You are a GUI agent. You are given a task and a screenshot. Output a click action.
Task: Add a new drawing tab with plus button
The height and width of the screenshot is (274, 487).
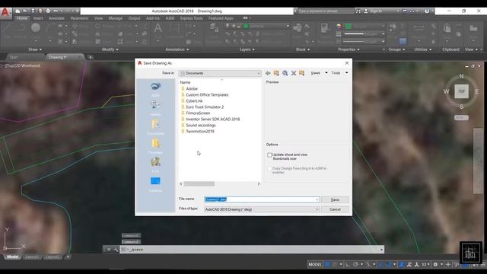tap(90, 58)
